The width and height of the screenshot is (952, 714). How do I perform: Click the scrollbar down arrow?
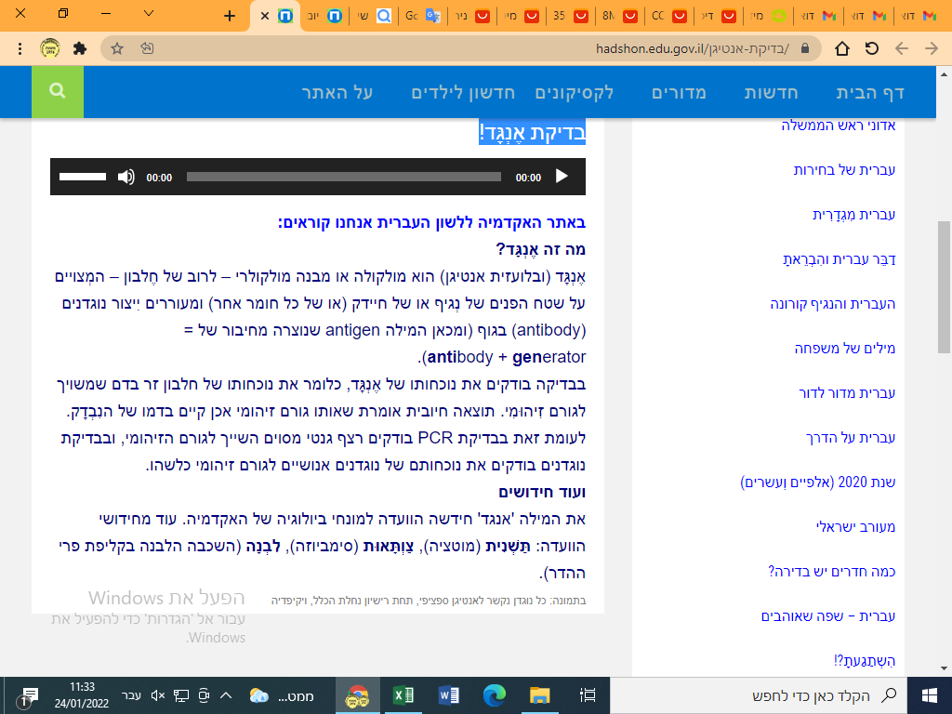[944, 668]
